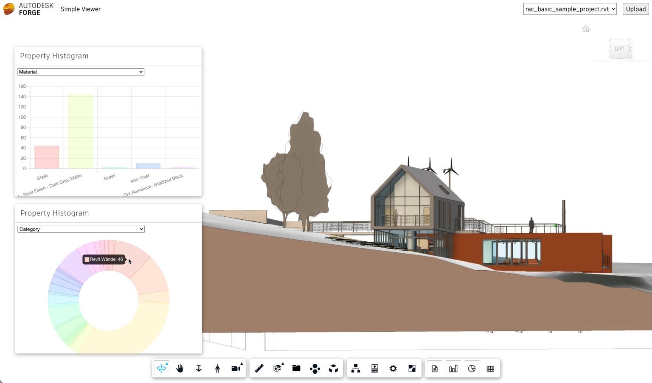This screenshot has height=383, width=652.
Task: Show the pie chart extension
Action: (472, 368)
